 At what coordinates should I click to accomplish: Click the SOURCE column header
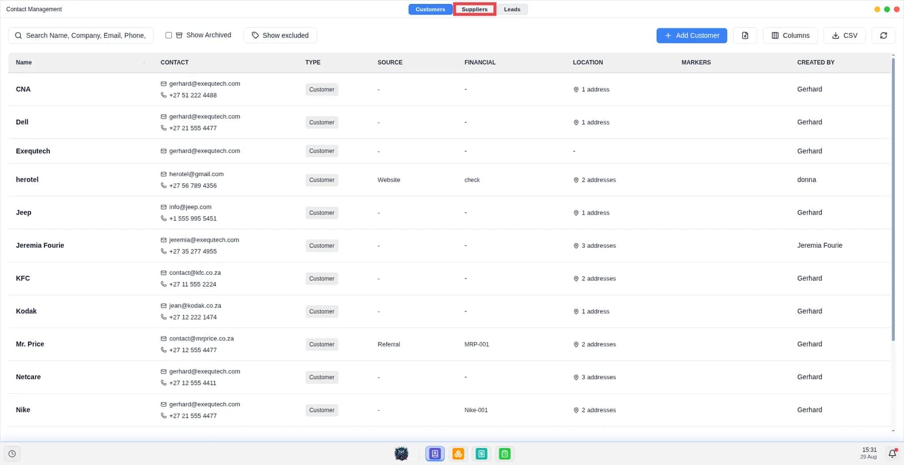390,63
